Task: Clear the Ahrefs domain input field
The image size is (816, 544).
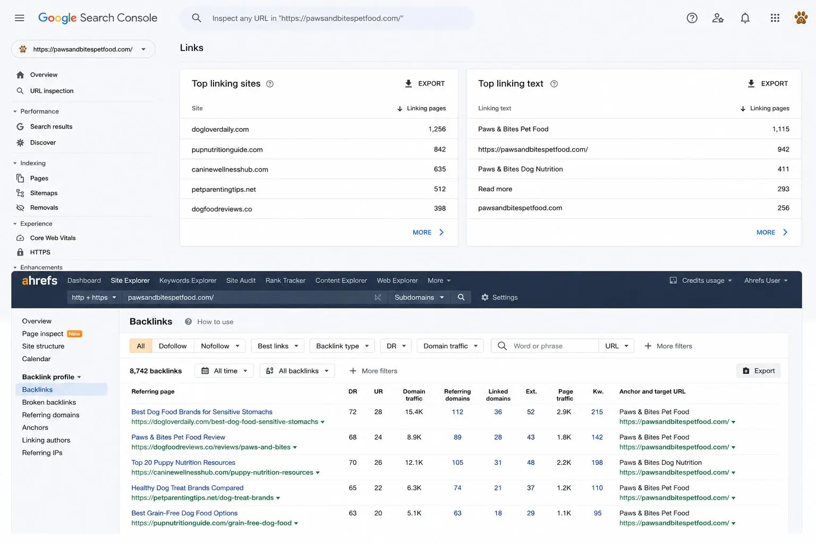Action: click(x=378, y=297)
